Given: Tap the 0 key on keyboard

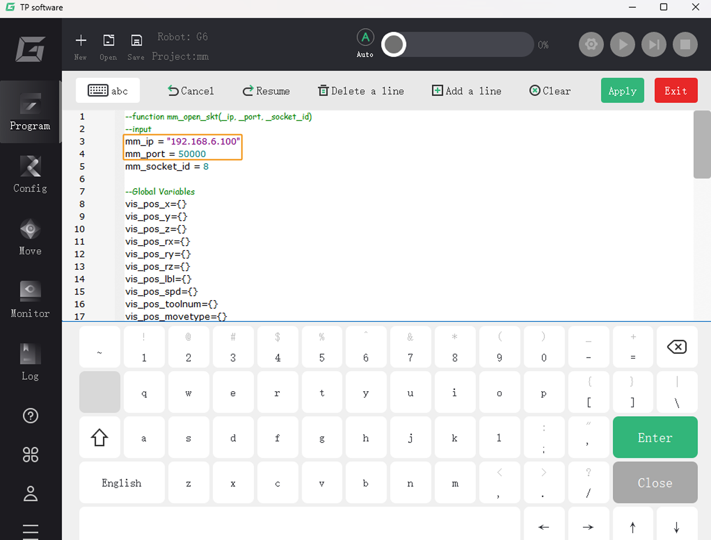Looking at the screenshot, I should 544,347.
